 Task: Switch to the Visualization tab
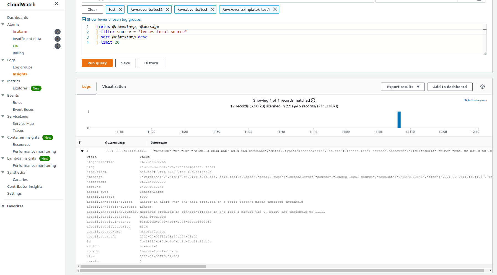[114, 87]
